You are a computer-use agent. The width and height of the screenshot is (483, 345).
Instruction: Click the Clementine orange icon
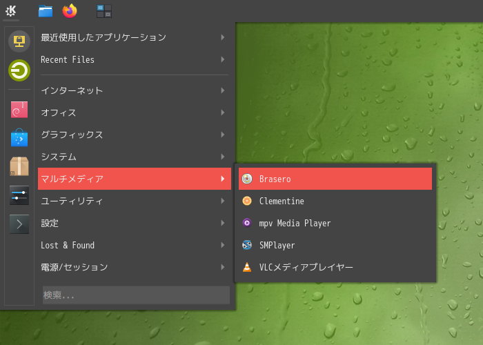point(247,201)
